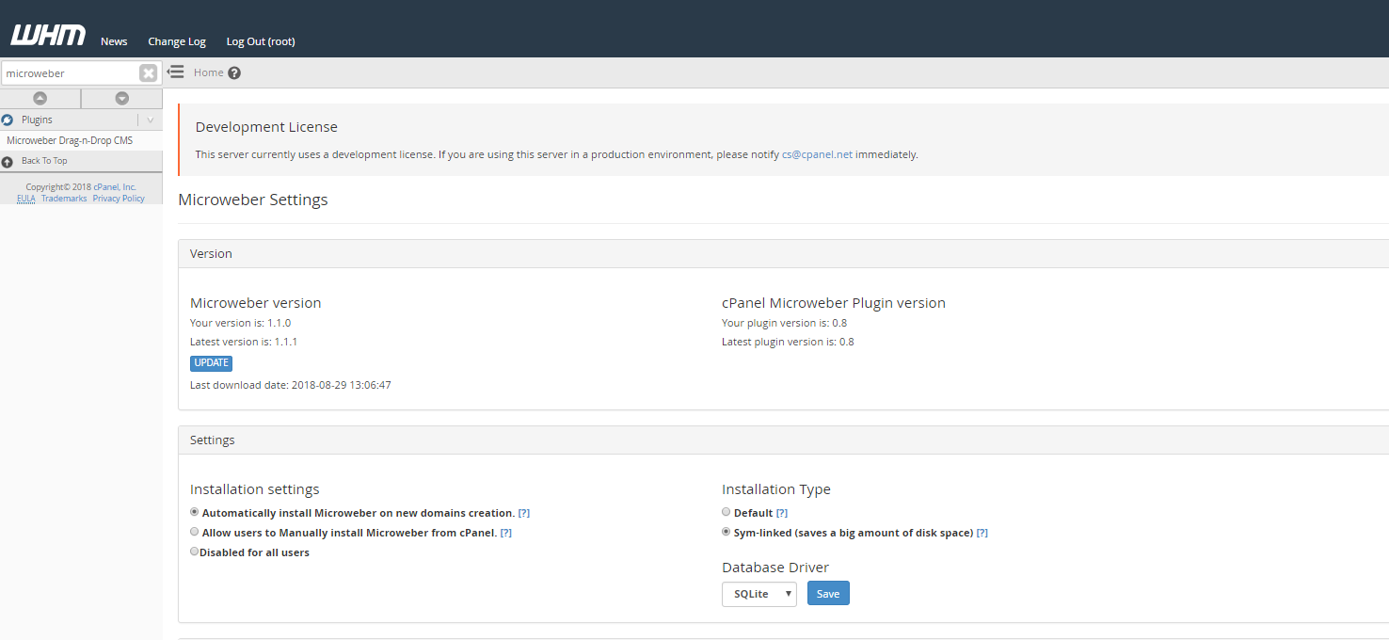Select Automatically install Microweber on new domains
Image resolution: width=1389 pixels, height=640 pixels.
(195, 513)
